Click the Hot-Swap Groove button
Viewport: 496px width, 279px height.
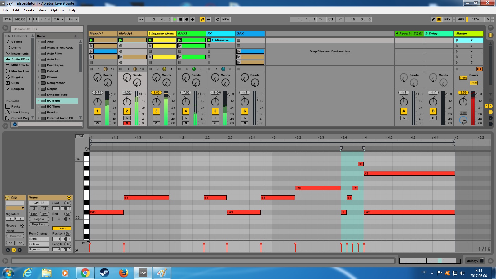click(22, 225)
